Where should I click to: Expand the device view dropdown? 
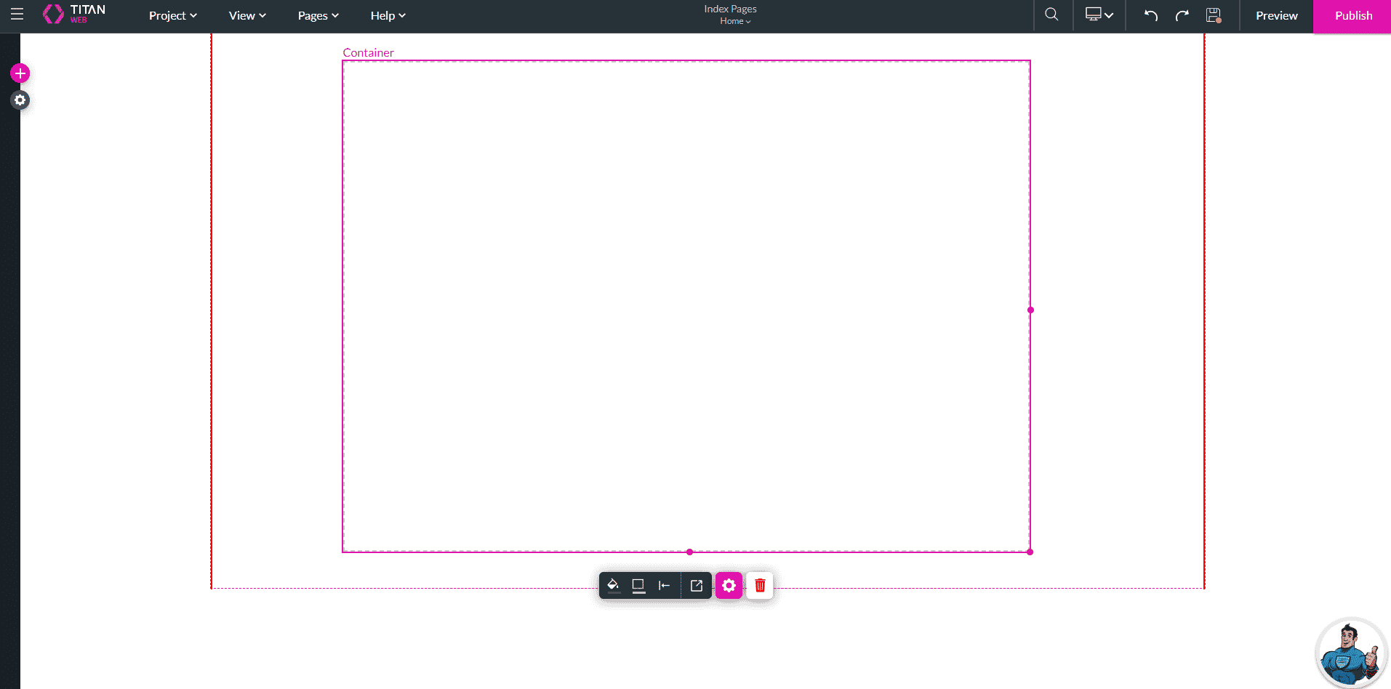1099,15
